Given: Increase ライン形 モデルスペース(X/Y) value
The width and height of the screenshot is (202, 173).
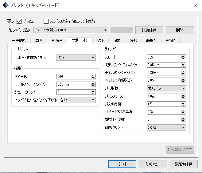Looking at the screenshot, I should pos(183,64).
